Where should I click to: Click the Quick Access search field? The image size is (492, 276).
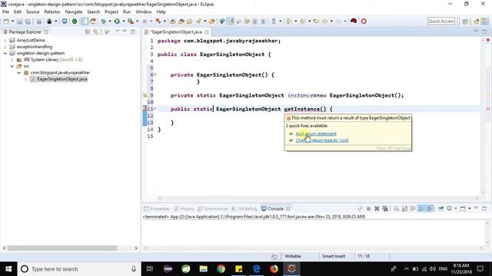pyautogui.click(x=440, y=21)
